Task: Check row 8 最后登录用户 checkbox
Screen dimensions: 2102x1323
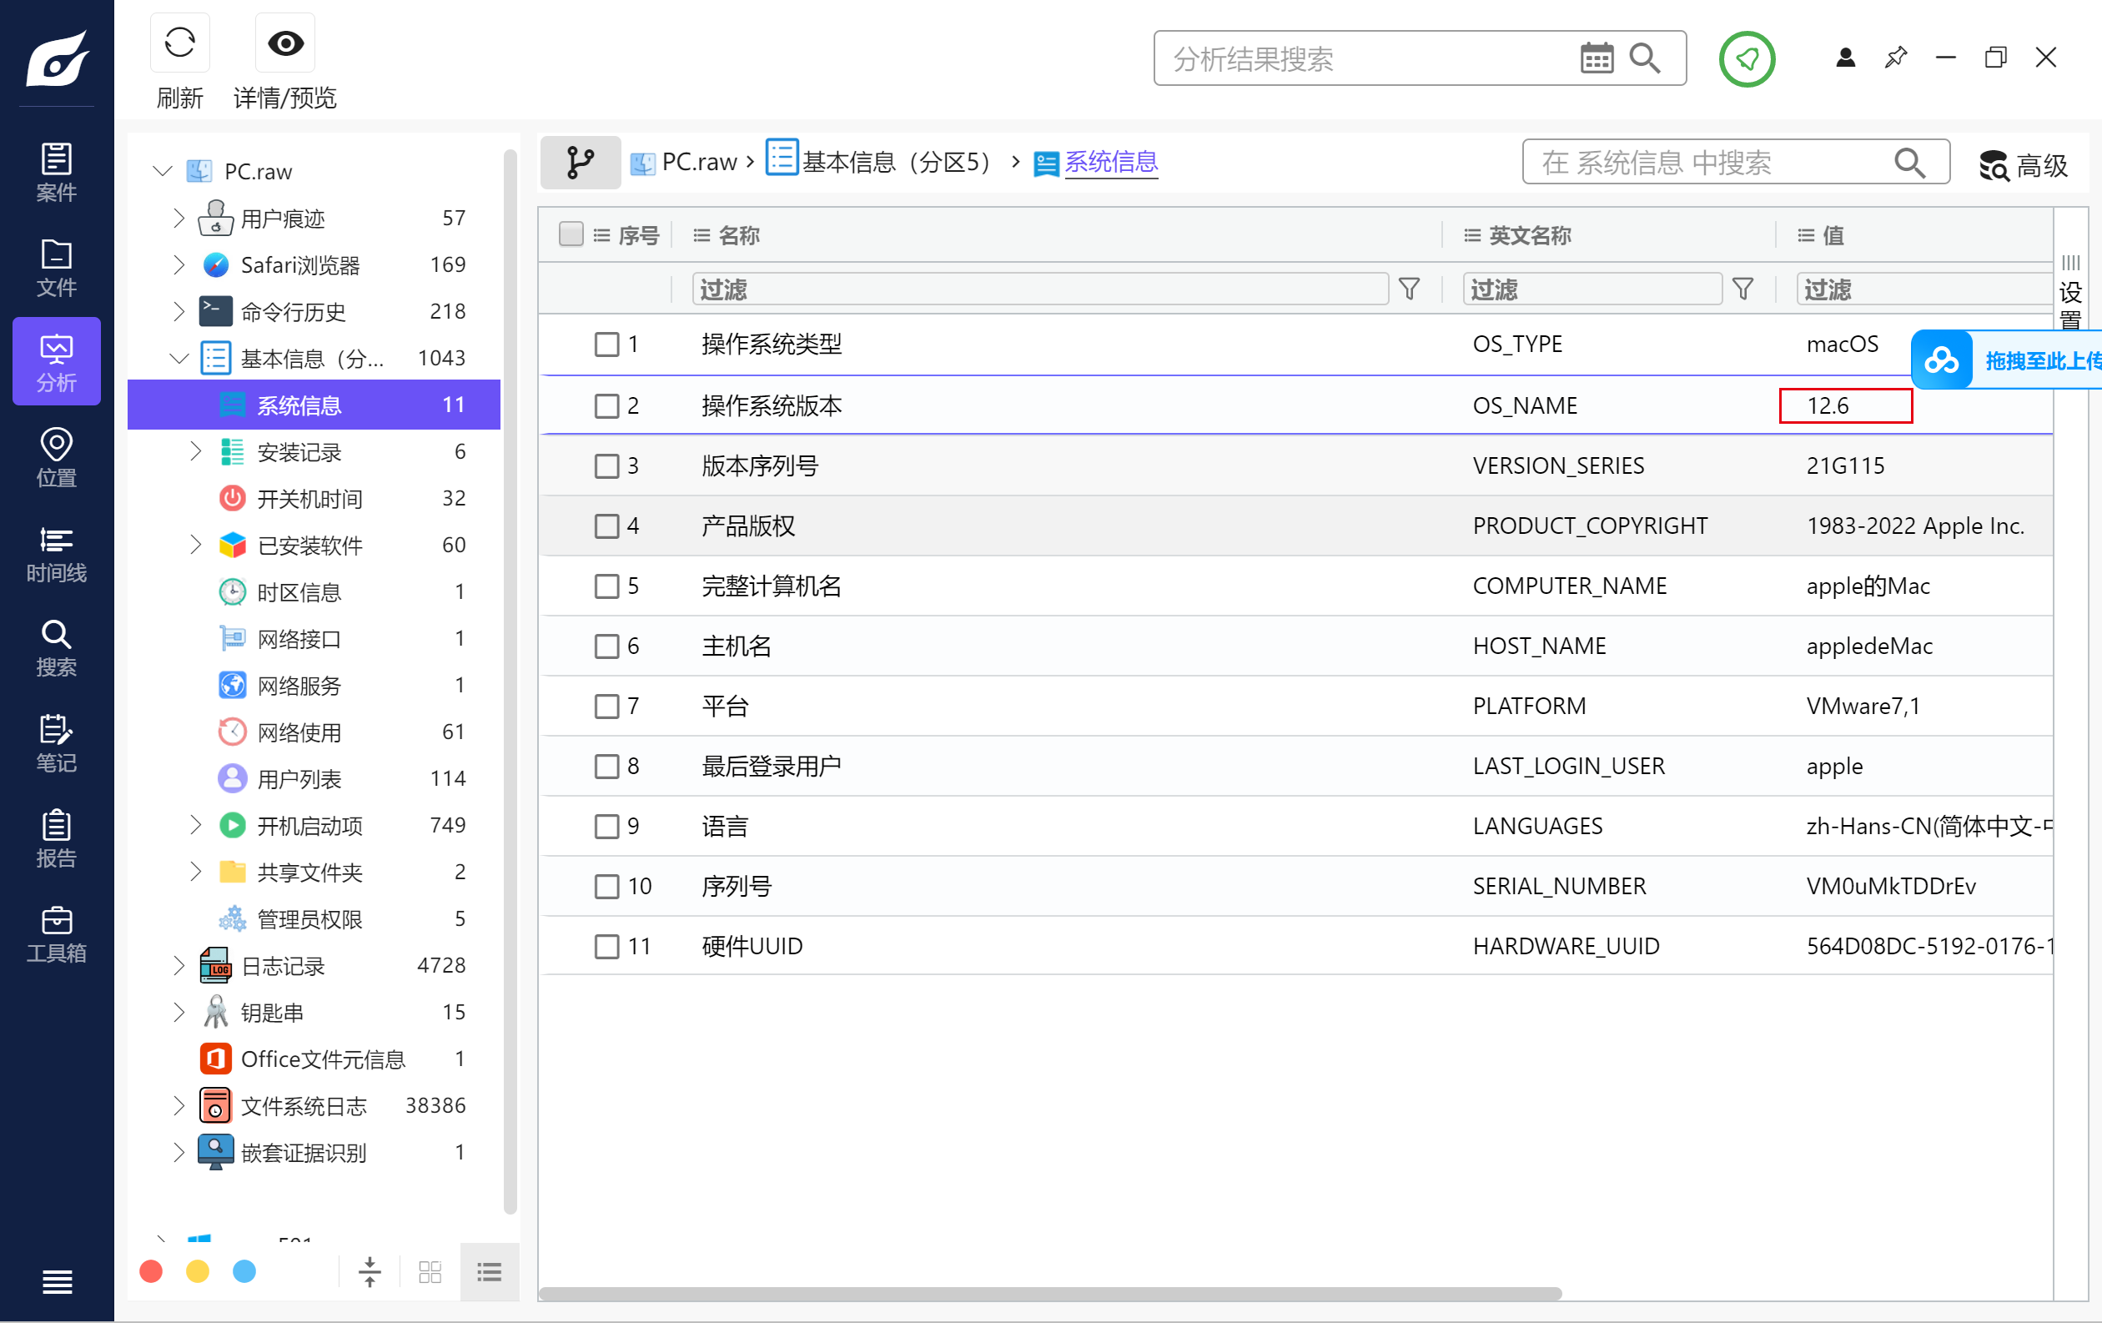Action: 606,767
